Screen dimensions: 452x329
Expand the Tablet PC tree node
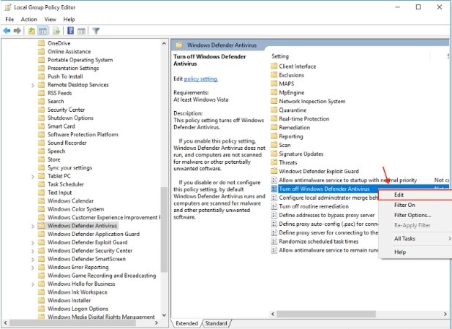[x=33, y=176]
